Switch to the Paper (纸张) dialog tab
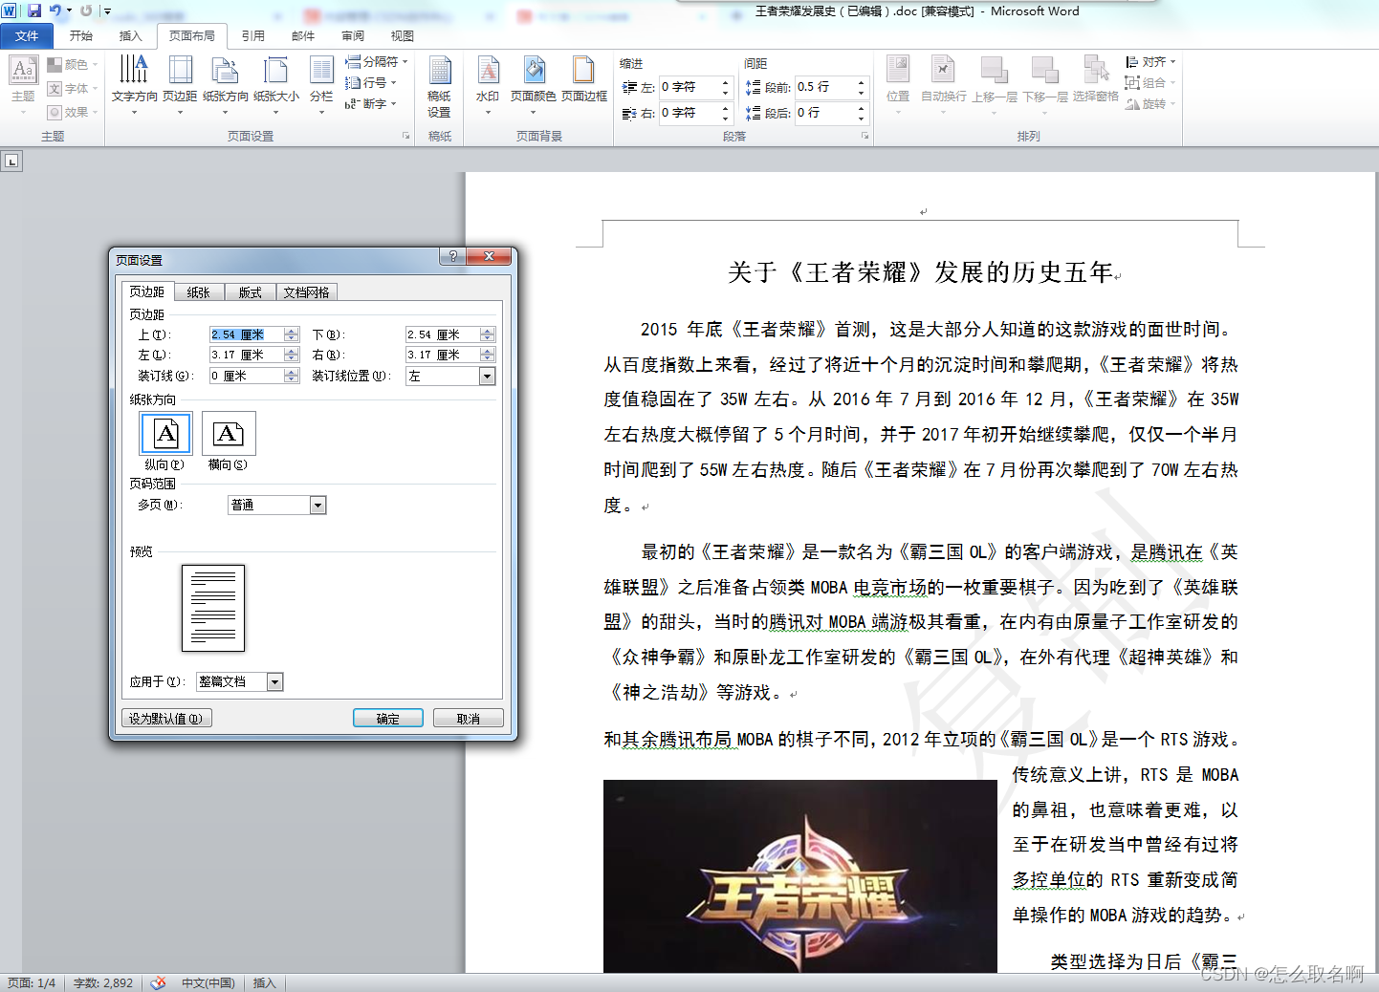The image size is (1379, 992). pyautogui.click(x=199, y=292)
